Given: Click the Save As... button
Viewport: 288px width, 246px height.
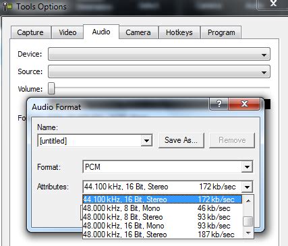Looking at the screenshot, I should [181, 140].
